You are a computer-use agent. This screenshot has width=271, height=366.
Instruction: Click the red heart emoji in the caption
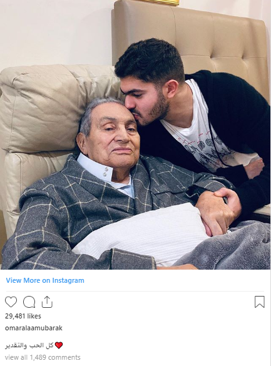(59, 345)
